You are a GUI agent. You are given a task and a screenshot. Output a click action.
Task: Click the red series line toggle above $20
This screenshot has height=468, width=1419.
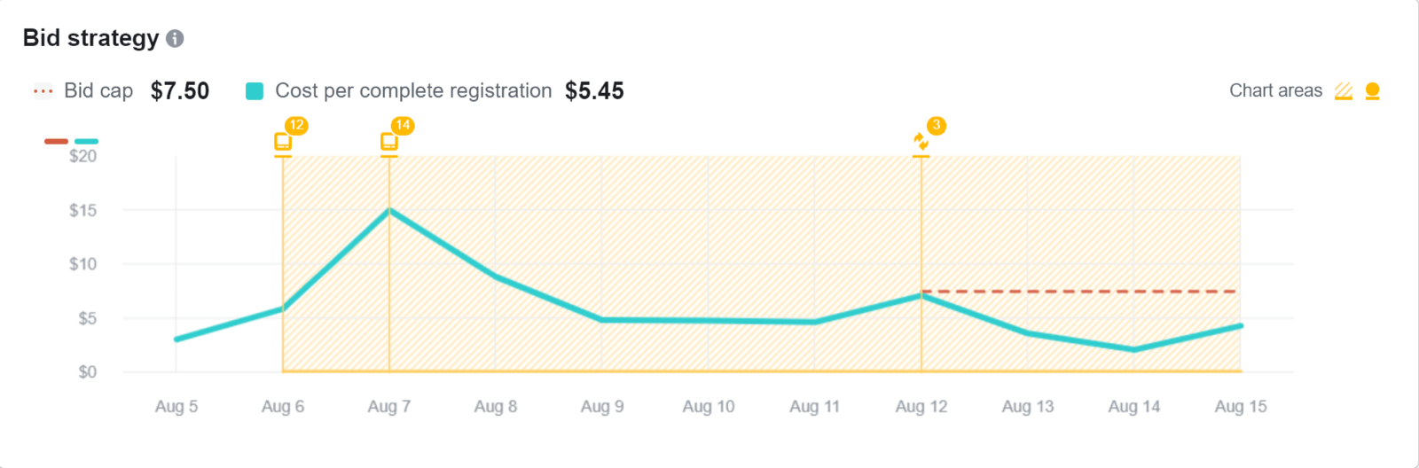click(56, 141)
